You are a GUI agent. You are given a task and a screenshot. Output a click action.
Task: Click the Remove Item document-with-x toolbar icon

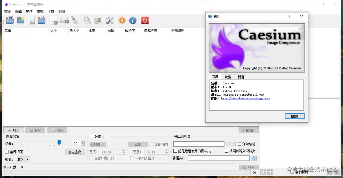(x=54, y=20)
